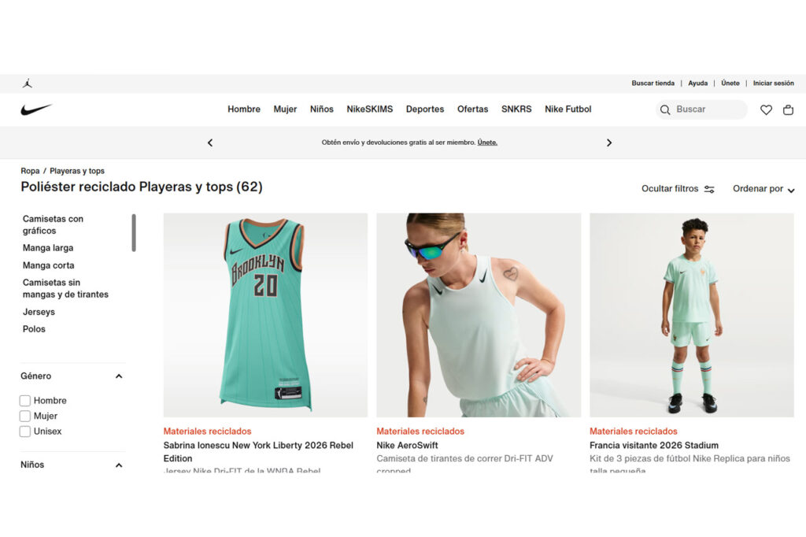Open the Deportes navigation menu
This screenshot has width=806, height=537.
tap(425, 109)
